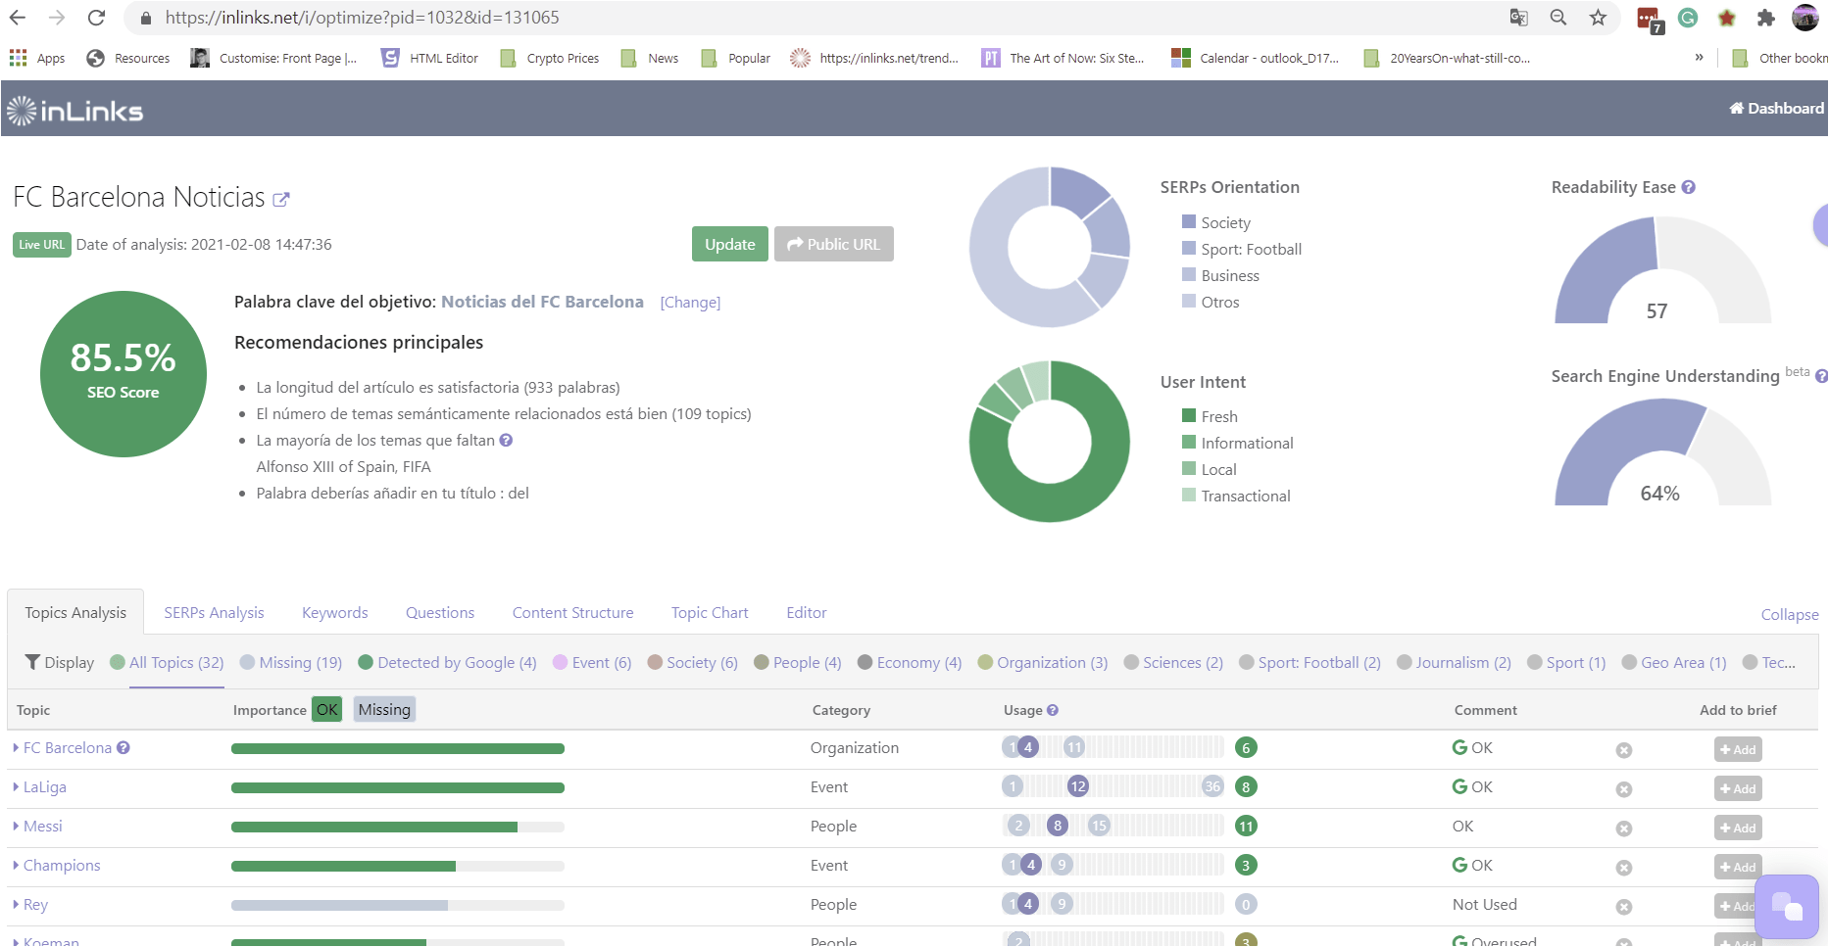The width and height of the screenshot is (1829, 947).
Task: Open the chat widget icon
Action: [1787, 906]
